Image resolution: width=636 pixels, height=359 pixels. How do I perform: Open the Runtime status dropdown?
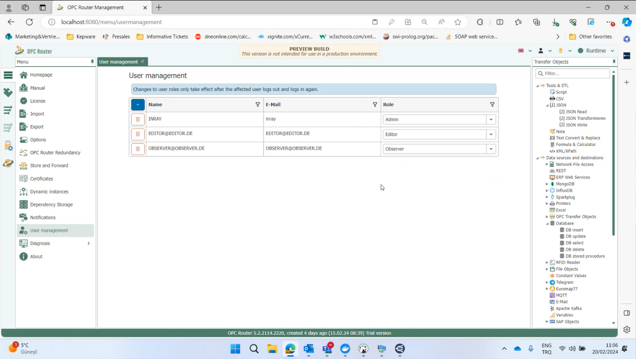coord(612,50)
